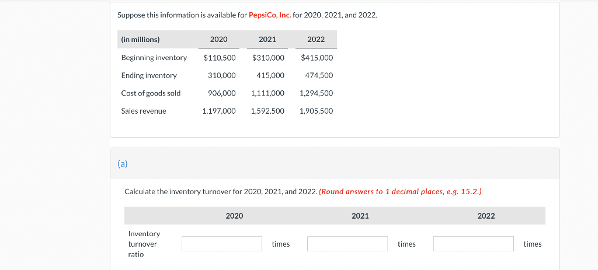This screenshot has height=270, width=598.
Task: Select the (a) section label
Action: (x=123, y=164)
